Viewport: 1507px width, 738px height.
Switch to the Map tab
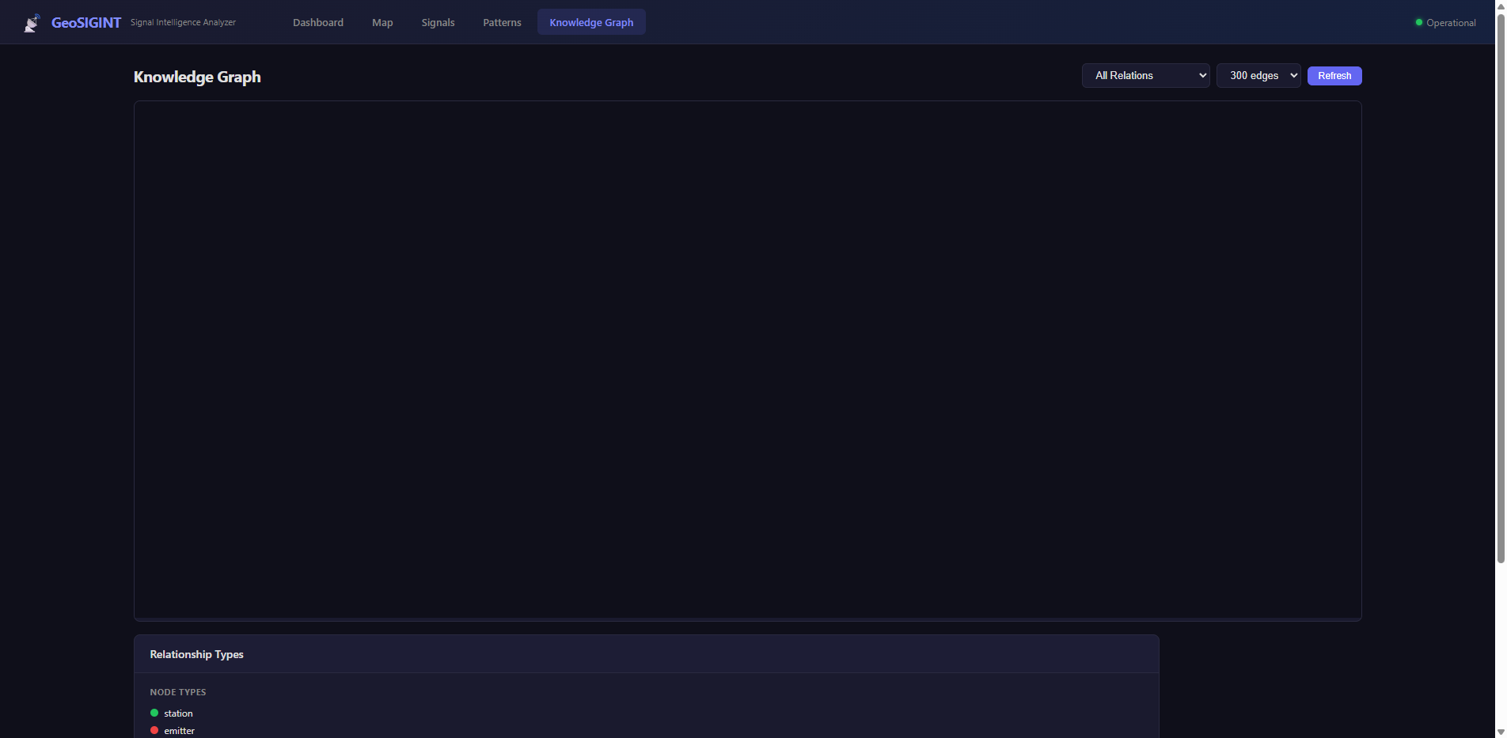point(382,22)
